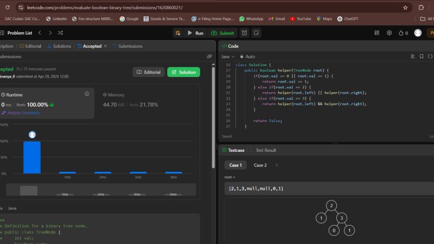Copy submission link icon
Screen dimensions: 434x244
209,56
